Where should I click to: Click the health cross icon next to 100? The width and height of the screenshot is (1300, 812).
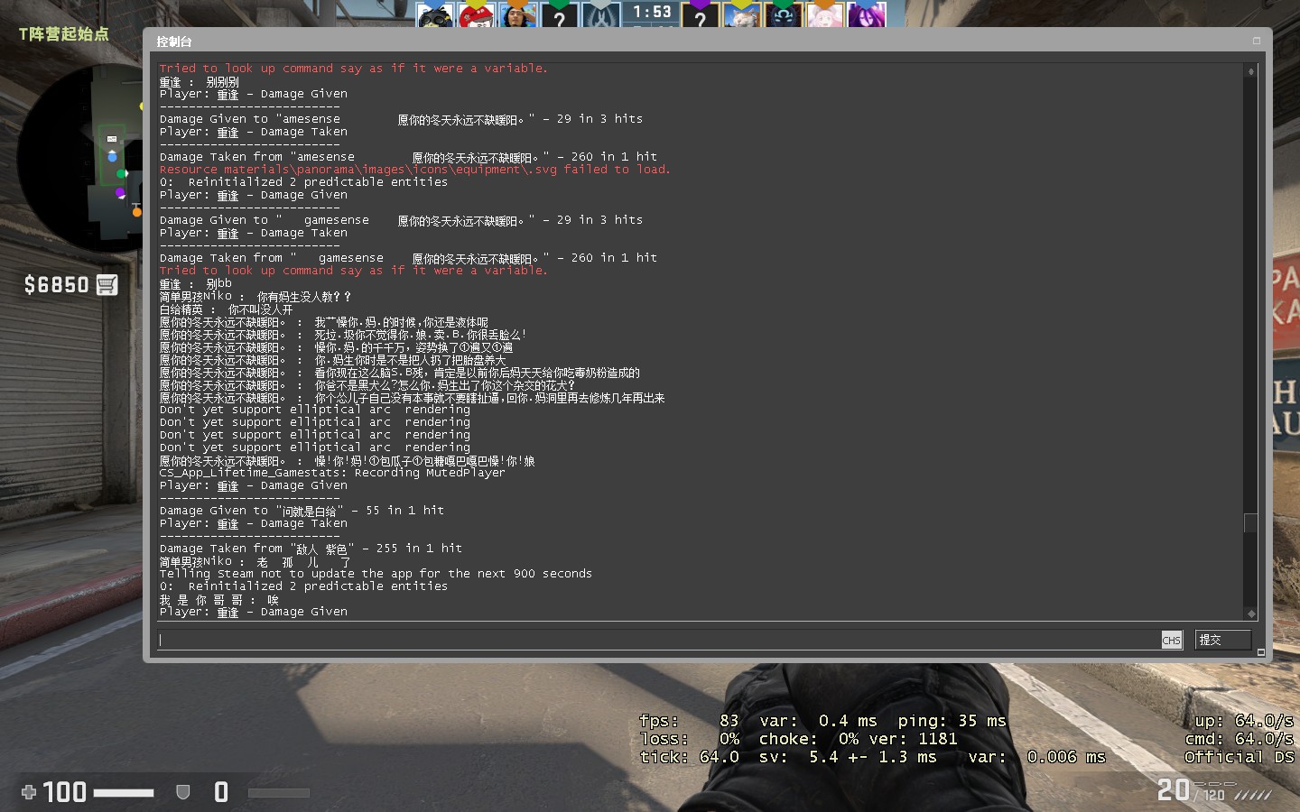pyautogui.click(x=29, y=792)
